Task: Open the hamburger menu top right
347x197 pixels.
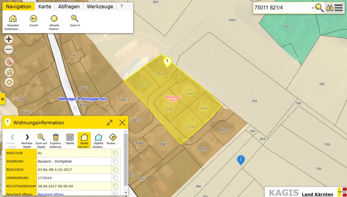Action: [x=339, y=8]
